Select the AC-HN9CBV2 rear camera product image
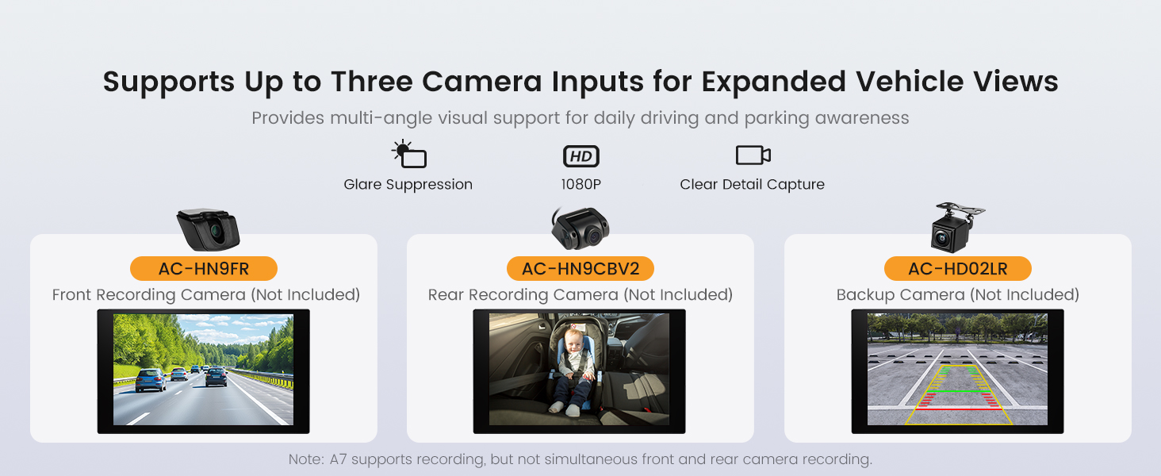The width and height of the screenshot is (1161, 476). (x=580, y=229)
